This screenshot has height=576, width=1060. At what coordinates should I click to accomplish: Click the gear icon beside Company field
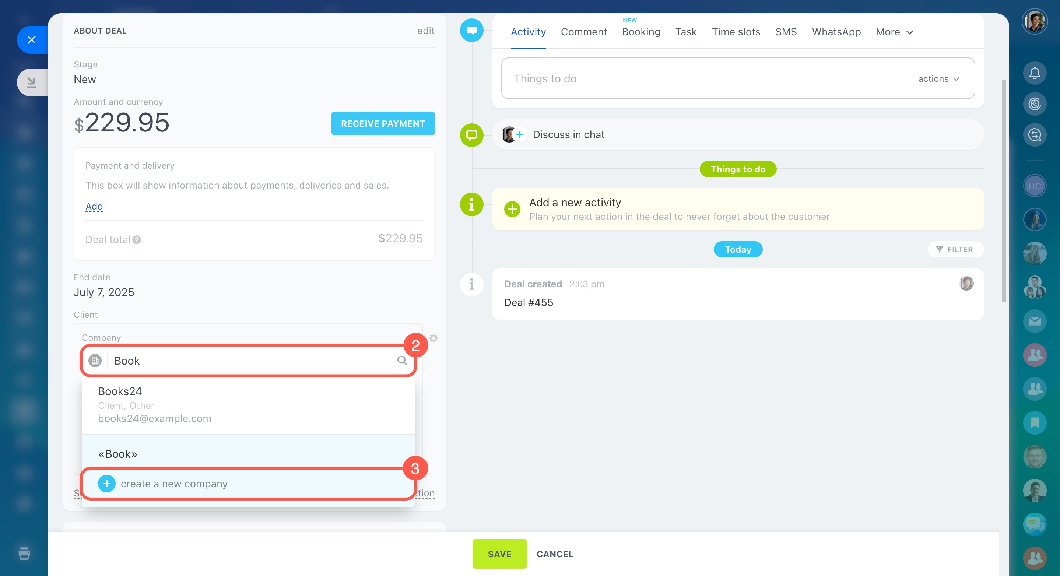pos(433,338)
